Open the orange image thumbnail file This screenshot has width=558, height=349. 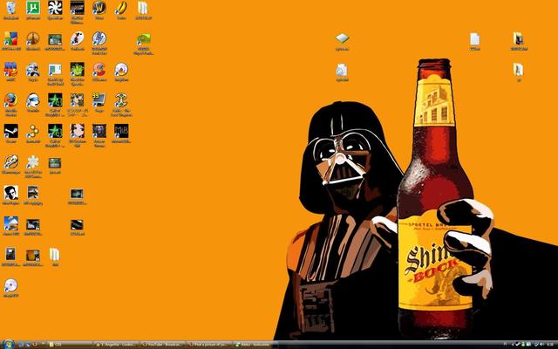click(33, 255)
